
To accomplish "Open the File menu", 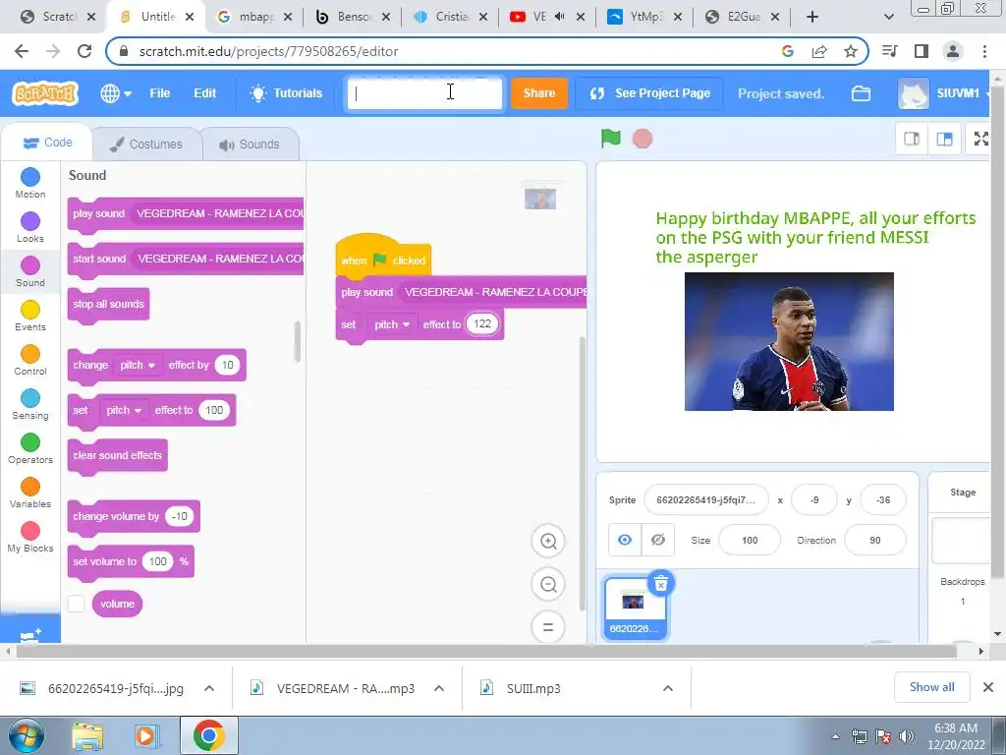I will click(x=160, y=93).
